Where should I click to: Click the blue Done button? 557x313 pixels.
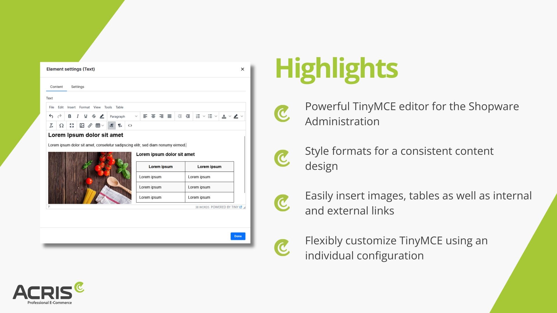click(238, 236)
